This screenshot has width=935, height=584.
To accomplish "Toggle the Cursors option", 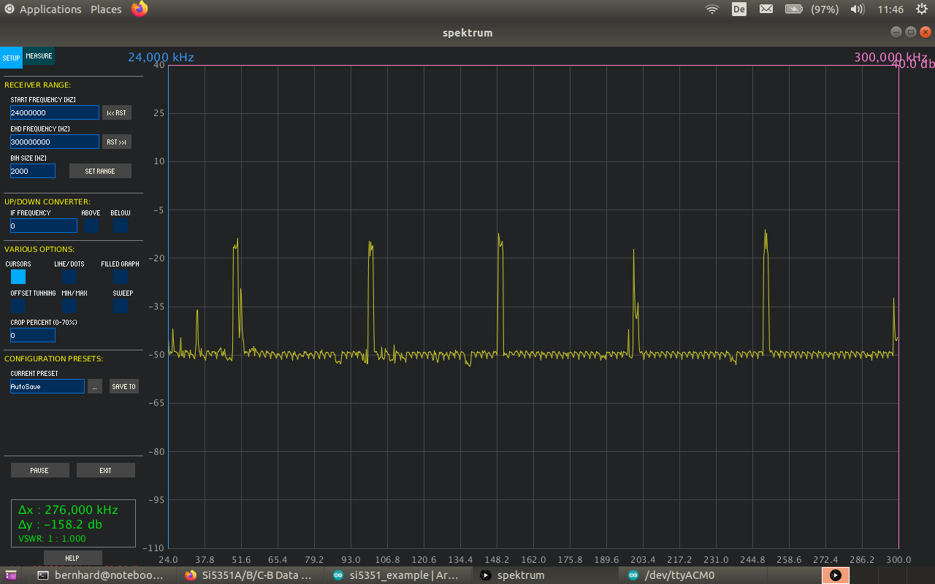I will (x=18, y=277).
